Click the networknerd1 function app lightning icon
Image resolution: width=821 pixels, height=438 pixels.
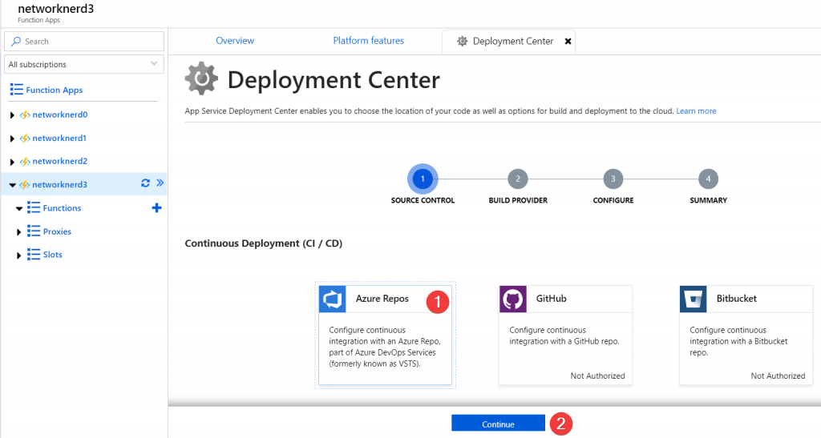click(25, 139)
